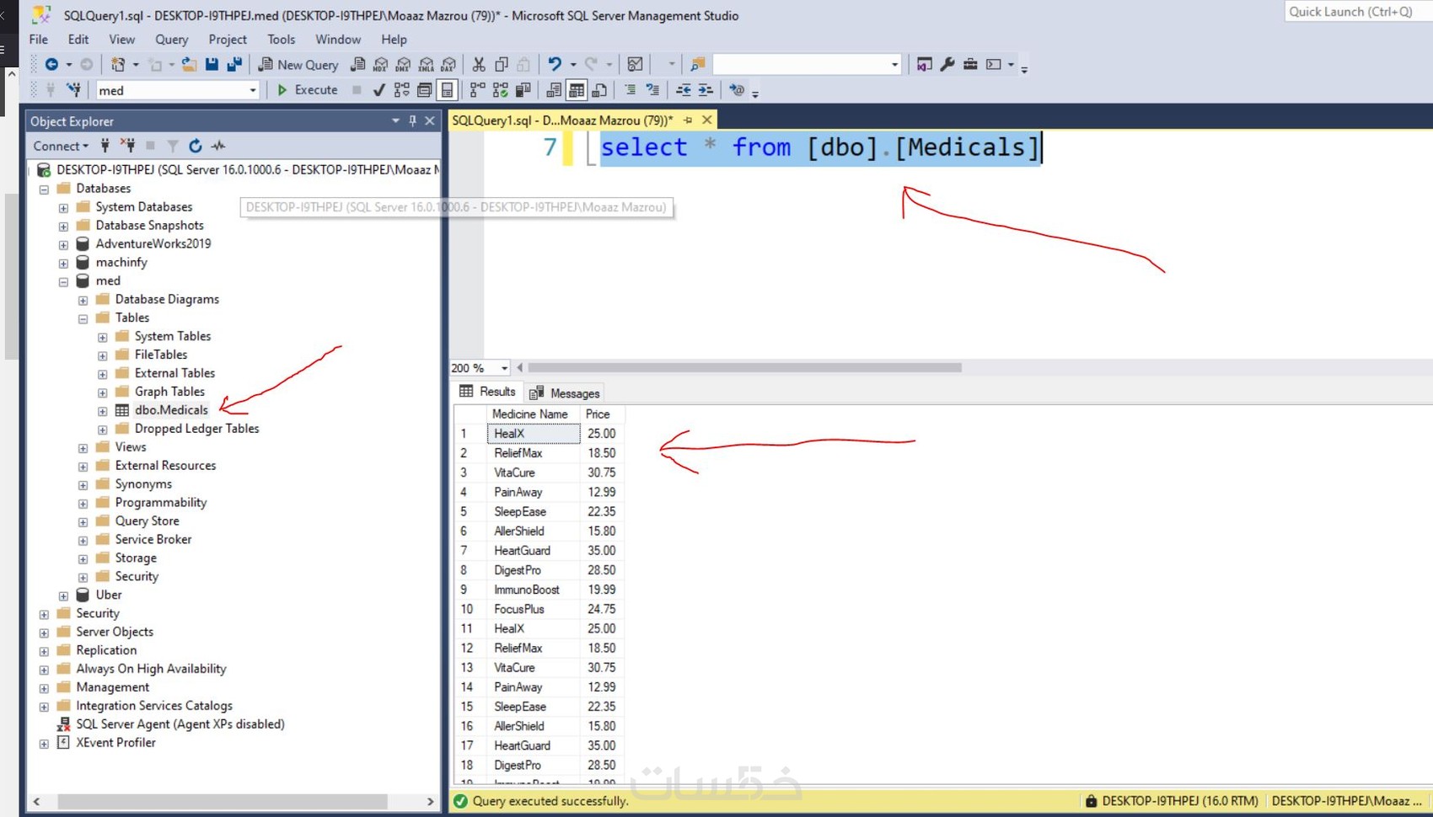Collapse the Tables folder

tap(83, 318)
